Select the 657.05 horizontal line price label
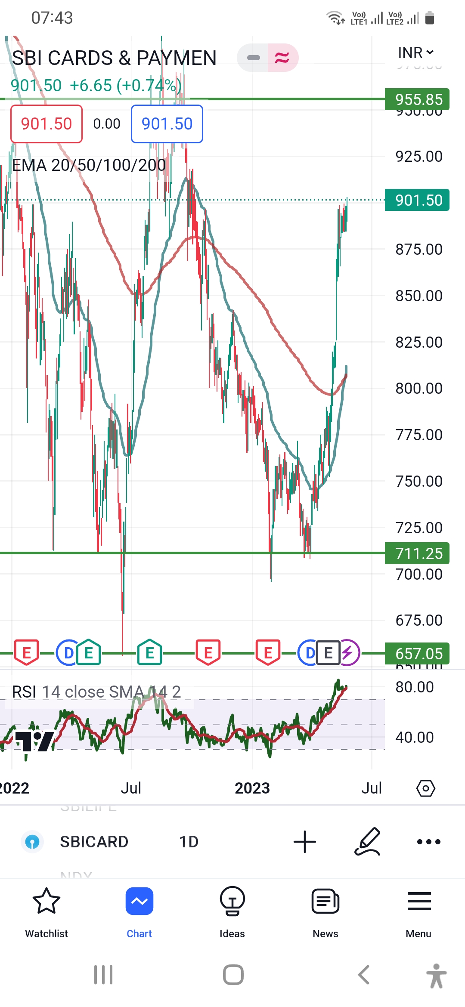 417,654
